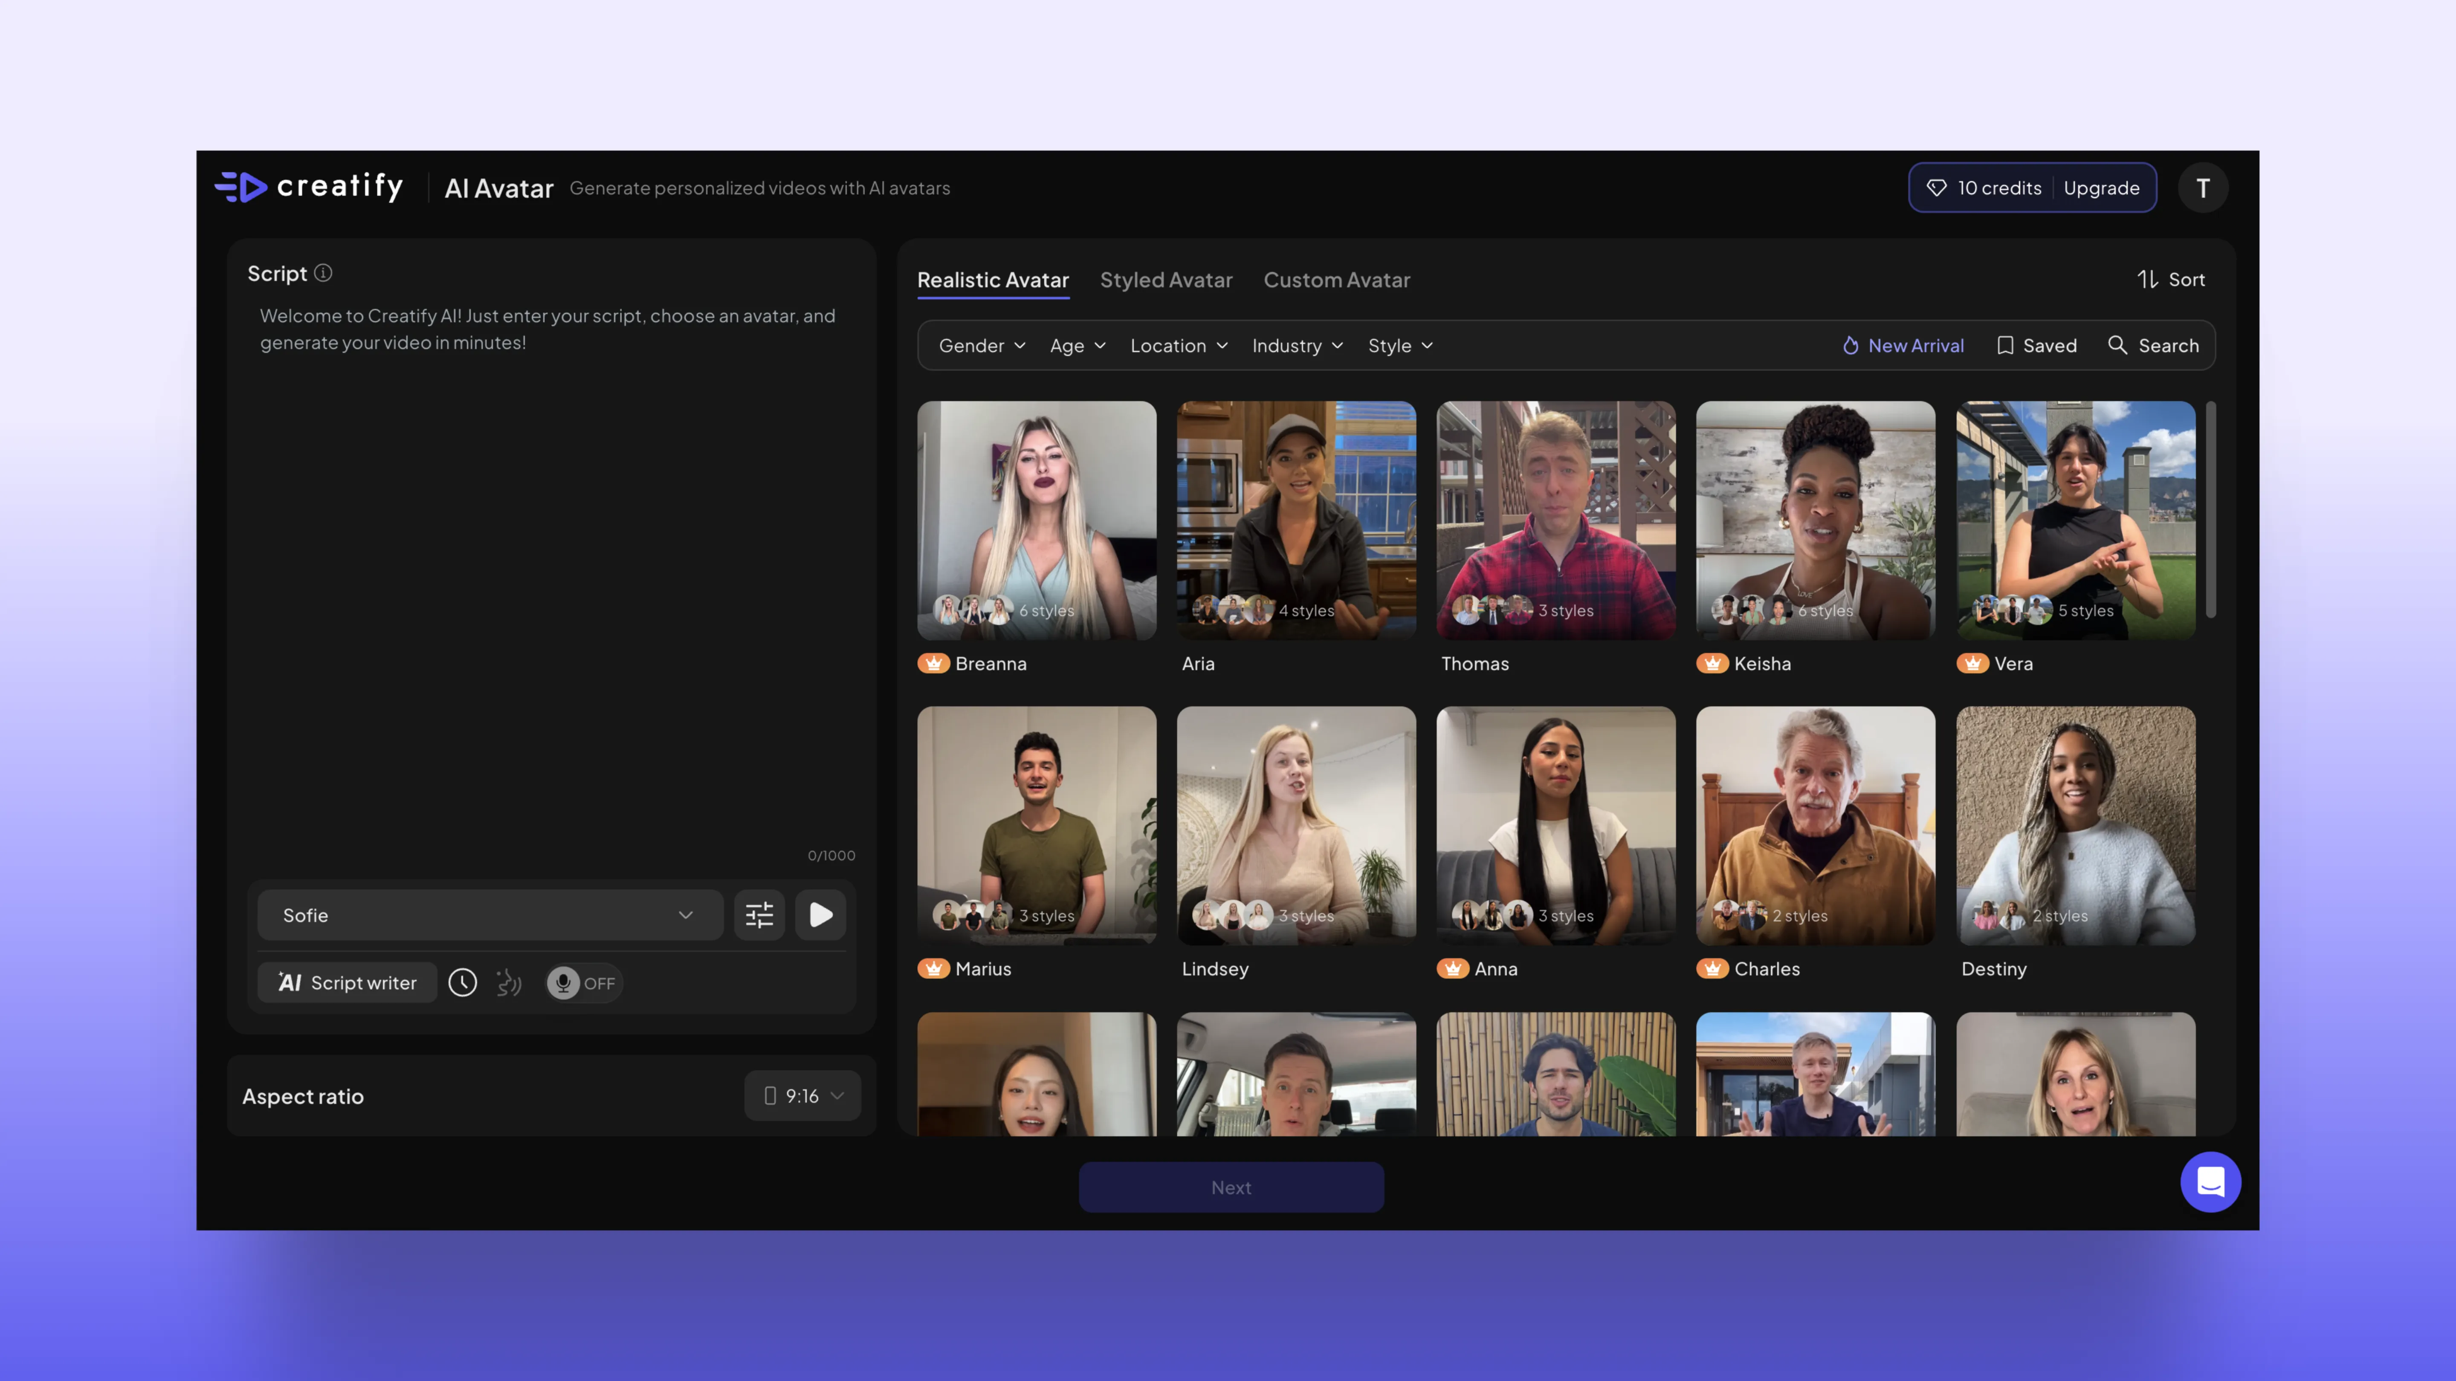Click the premium crown icon beside Vera
Image resolution: width=2456 pixels, height=1381 pixels.
coord(1972,663)
